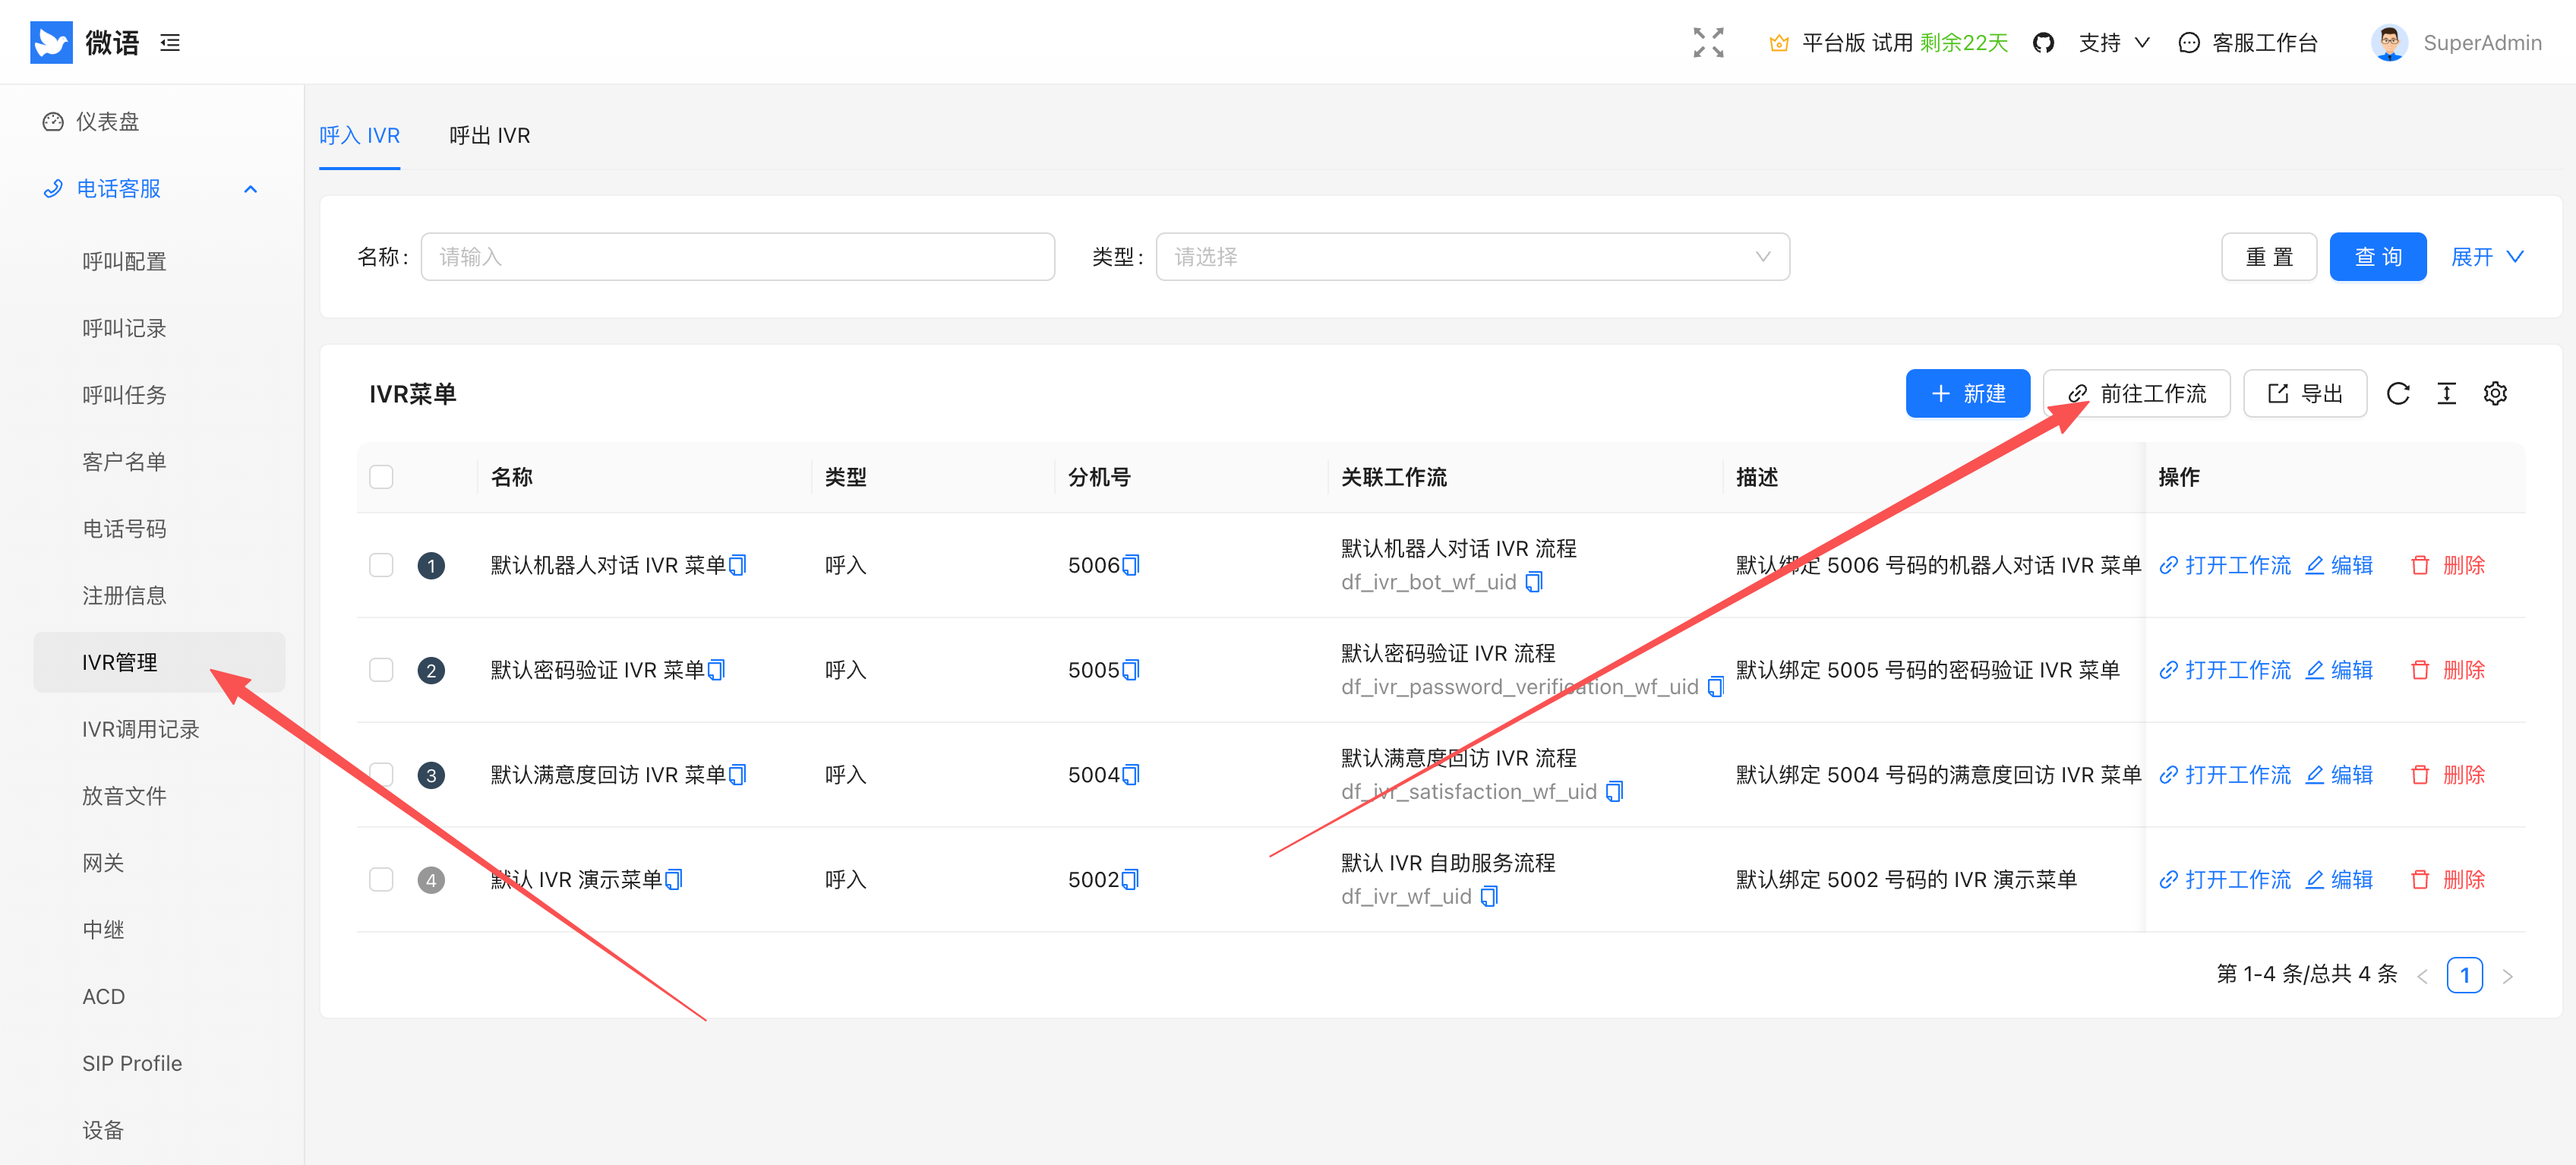Collapse the sidebar menu toggle icon

[x=170, y=43]
